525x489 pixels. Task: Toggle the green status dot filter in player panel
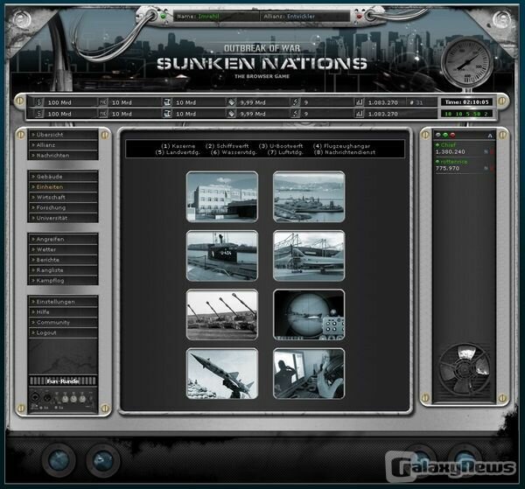[445, 135]
